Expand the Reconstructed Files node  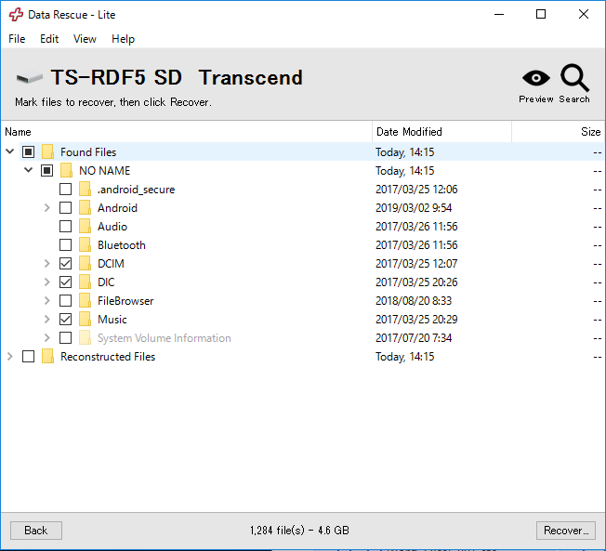point(10,356)
